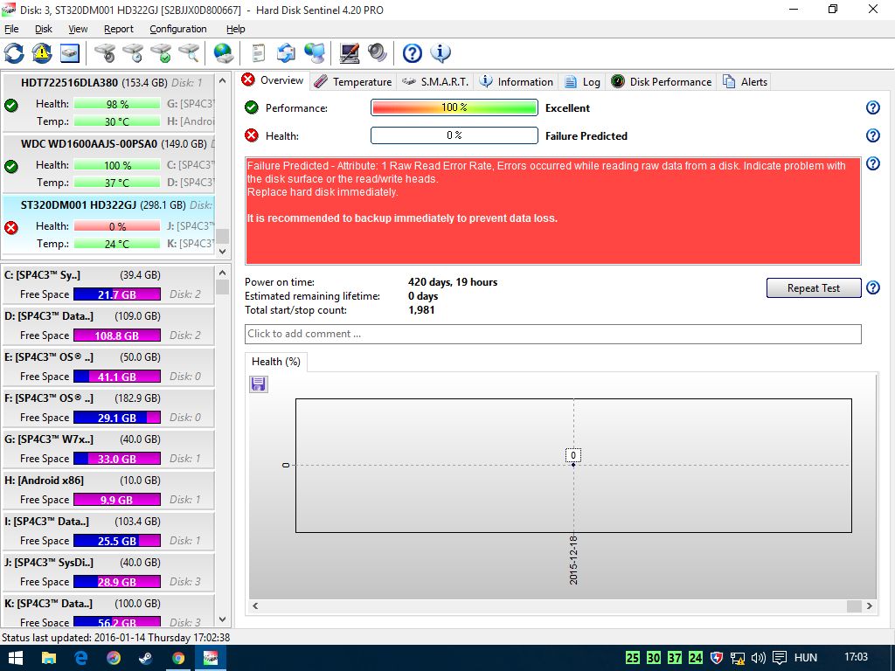Click the refresh-with-warning-triangle toolbar icon
Viewport: 895px width, 671px height.
tap(42, 53)
